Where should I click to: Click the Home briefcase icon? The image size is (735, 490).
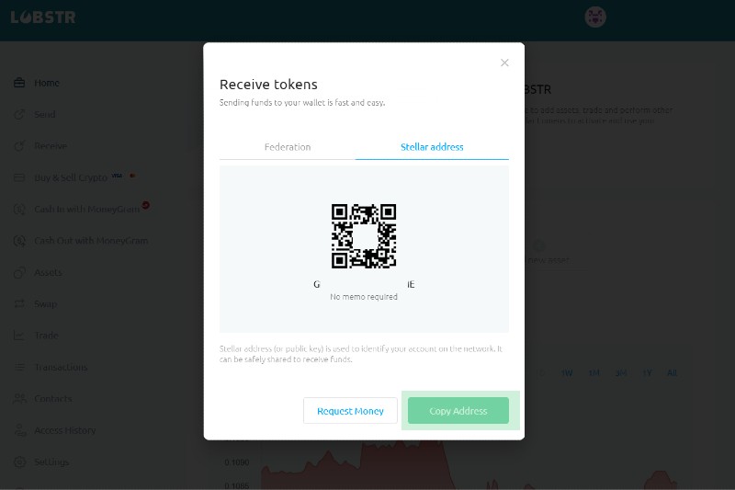point(19,84)
